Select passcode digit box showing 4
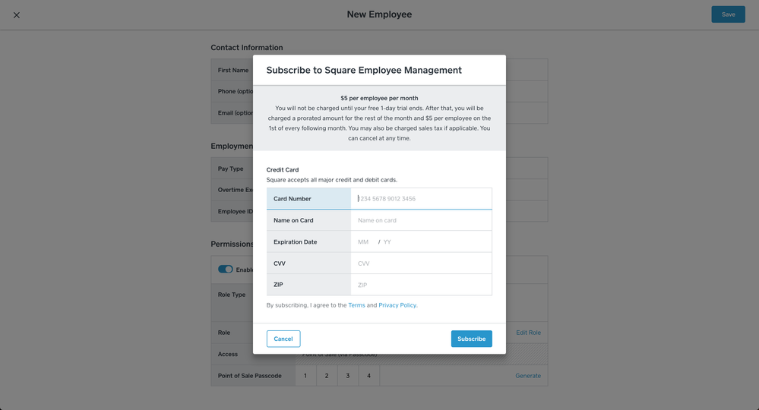The width and height of the screenshot is (759, 410). coord(369,376)
